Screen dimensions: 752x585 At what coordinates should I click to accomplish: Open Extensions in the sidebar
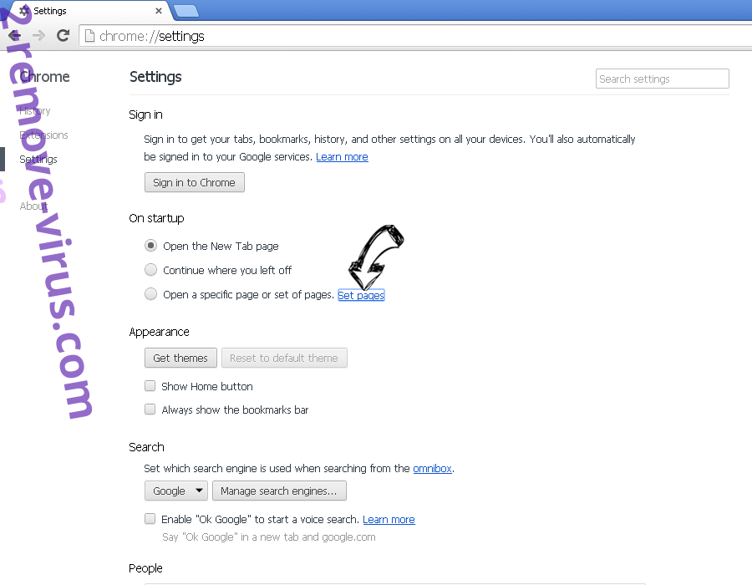[x=43, y=135]
